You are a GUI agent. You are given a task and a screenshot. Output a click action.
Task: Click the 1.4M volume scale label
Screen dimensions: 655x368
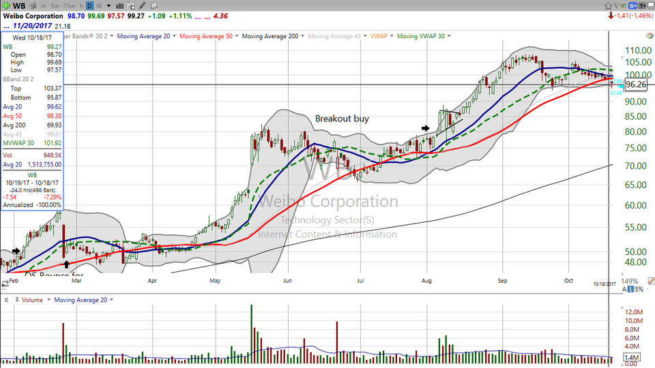(x=631, y=357)
